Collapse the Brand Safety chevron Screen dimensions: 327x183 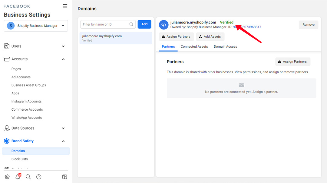tap(63, 141)
